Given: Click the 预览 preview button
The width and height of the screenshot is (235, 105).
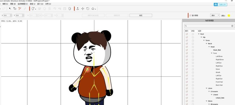Looking at the screenshot, I should (x=141, y=15).
